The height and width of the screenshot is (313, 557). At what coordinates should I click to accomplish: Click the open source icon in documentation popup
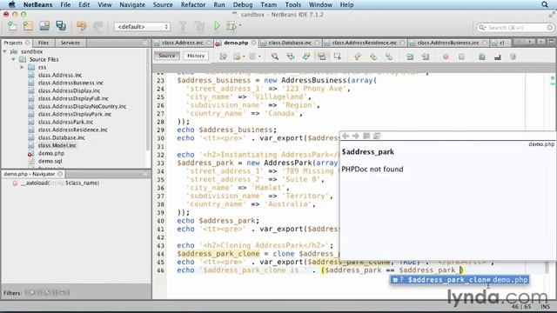coord(377,136)
